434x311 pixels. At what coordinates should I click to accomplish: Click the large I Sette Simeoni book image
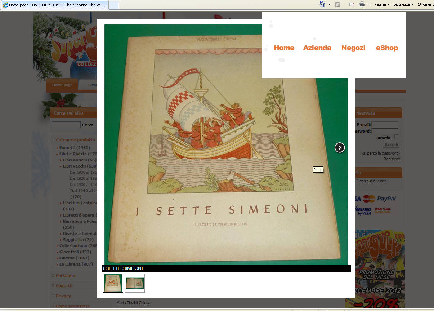pyautogui.click(x=226, y=145)
